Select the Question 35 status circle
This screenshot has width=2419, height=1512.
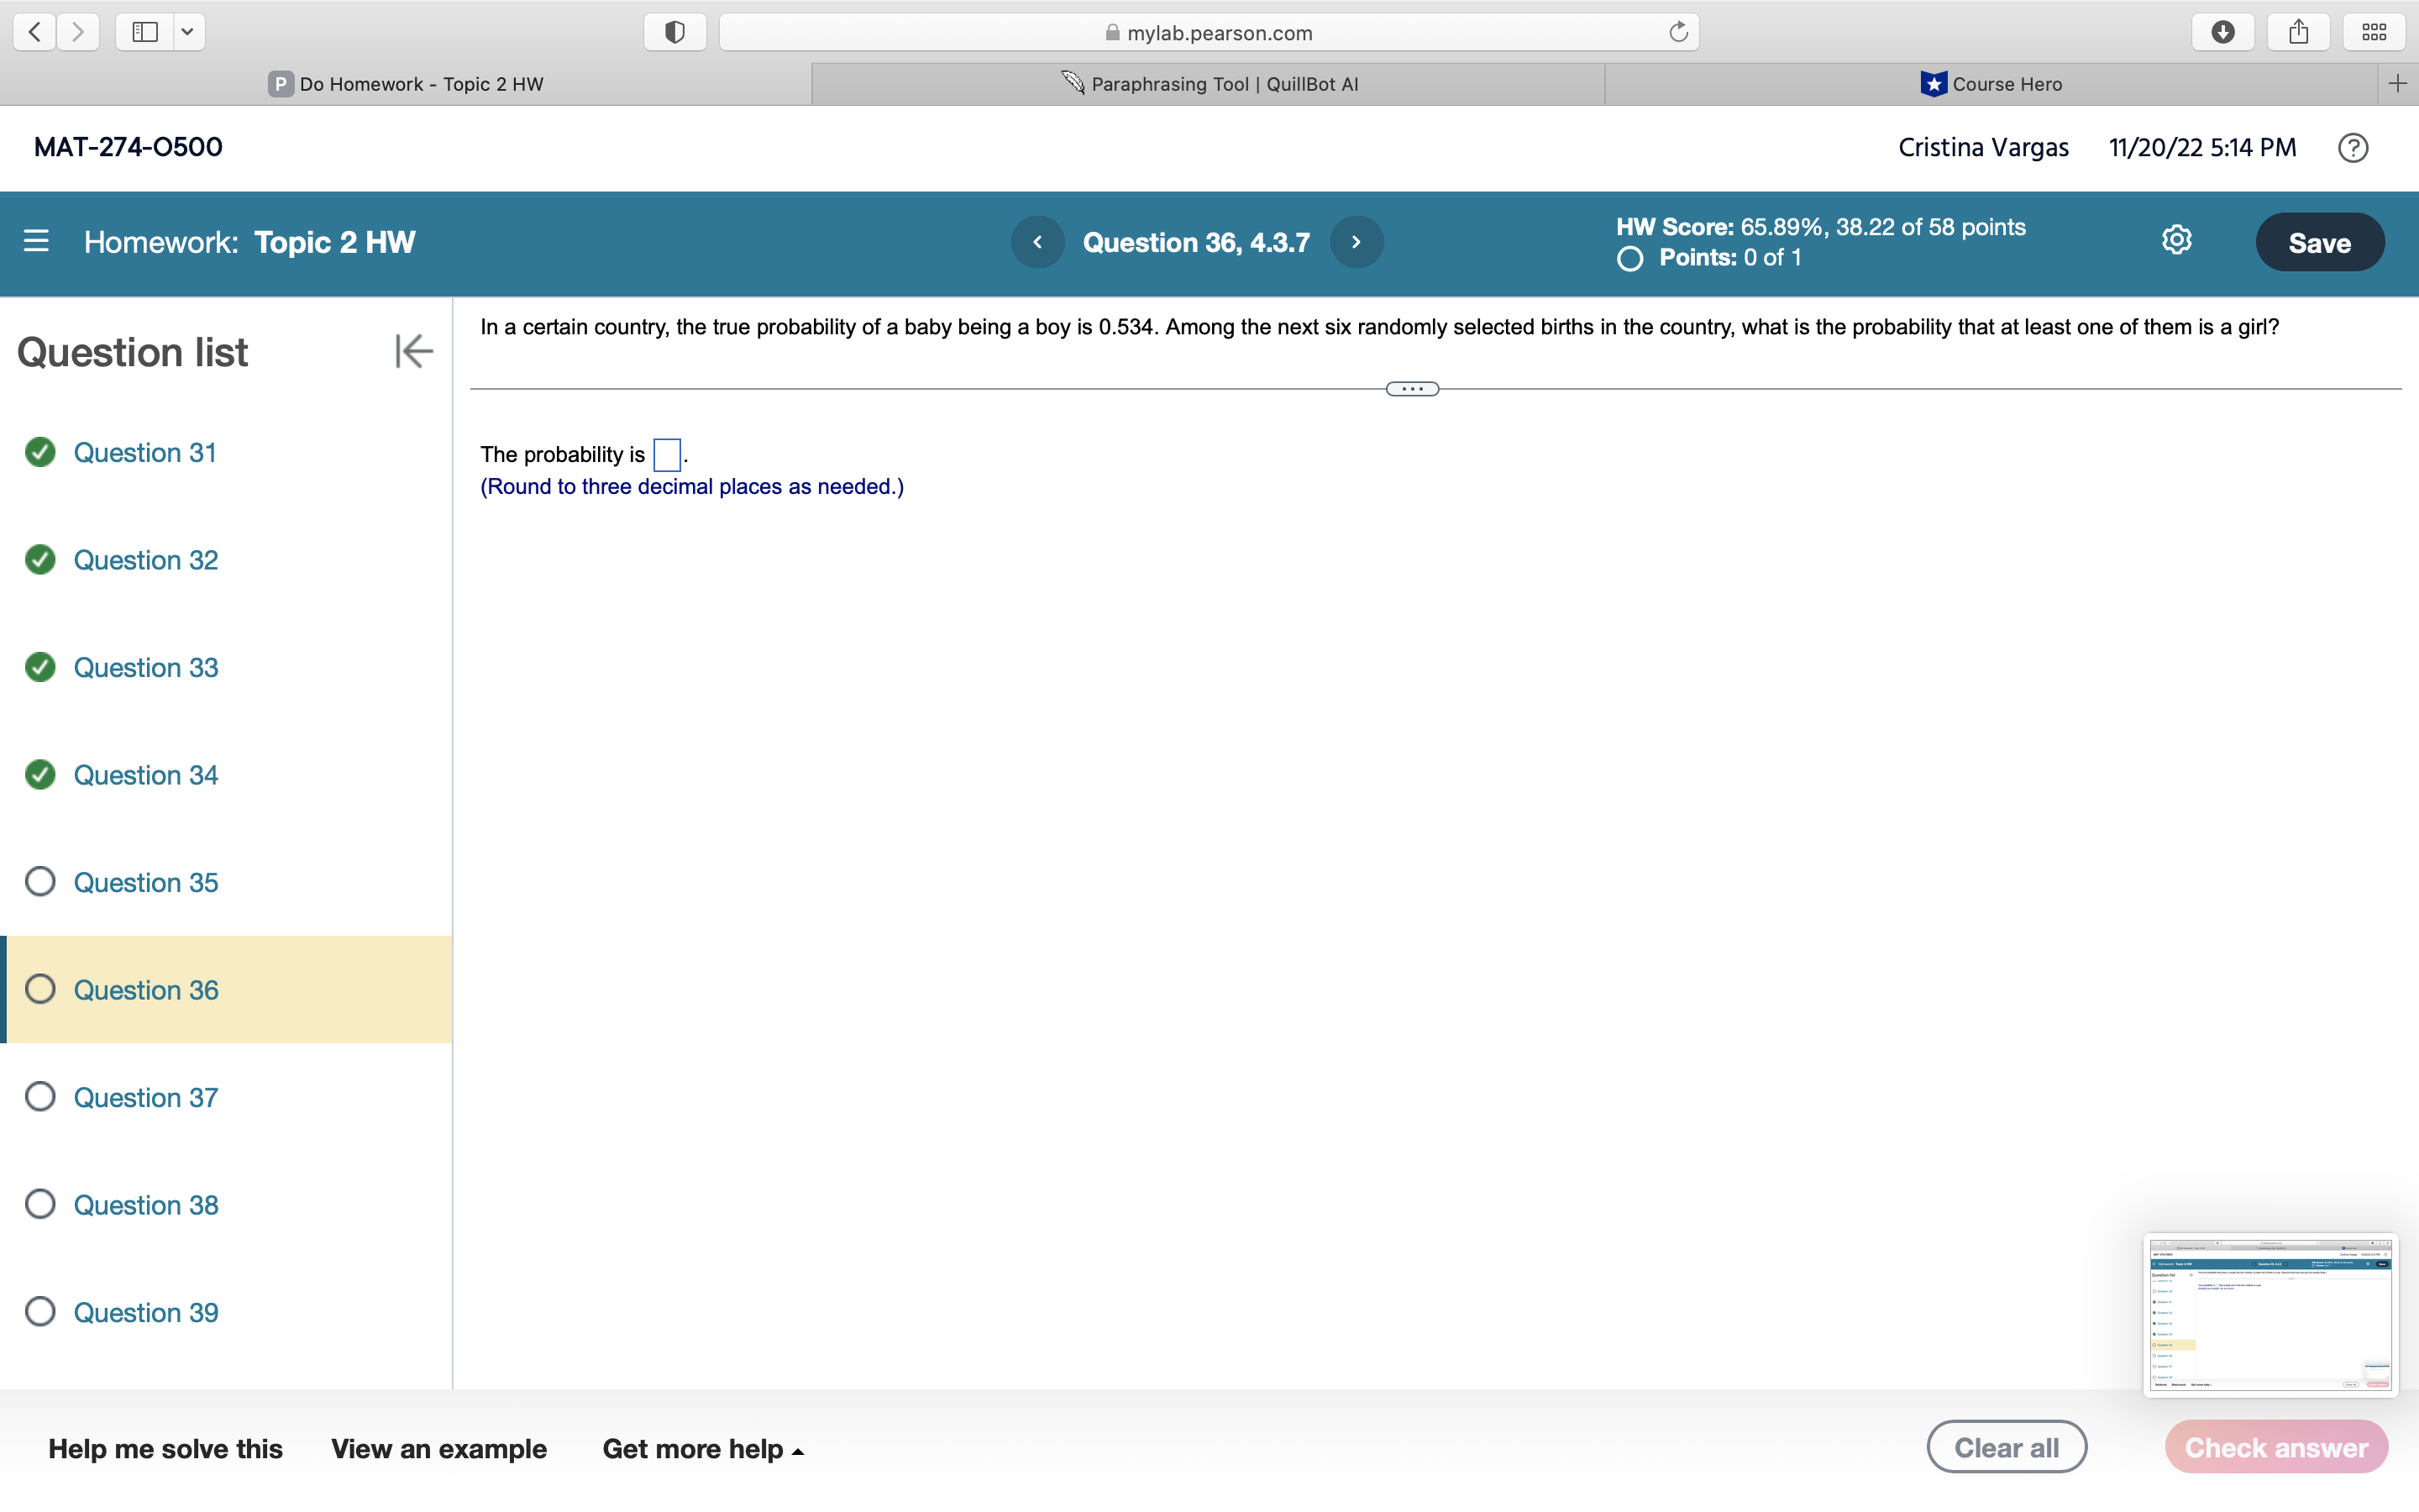(x=40, y=882)
